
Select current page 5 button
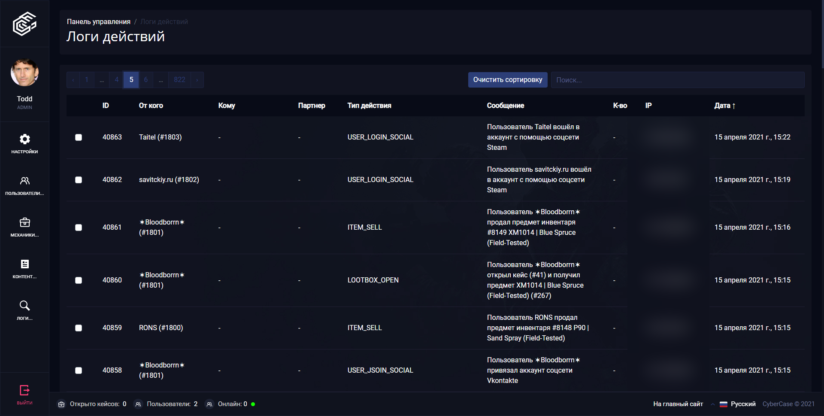(131, 80)
